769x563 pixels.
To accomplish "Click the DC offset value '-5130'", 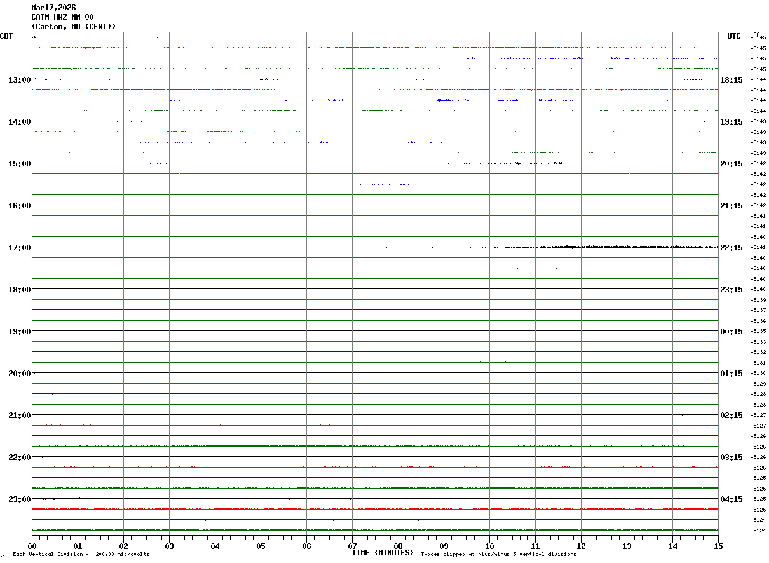I will (x=758, y=373).
